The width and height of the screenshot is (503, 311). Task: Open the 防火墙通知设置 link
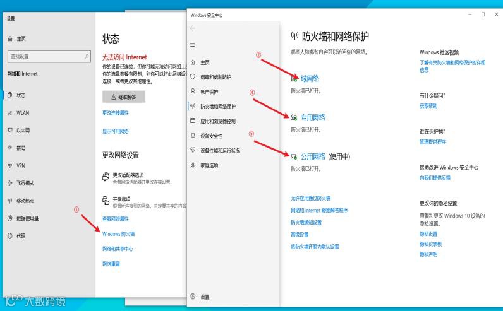point(306,222)
